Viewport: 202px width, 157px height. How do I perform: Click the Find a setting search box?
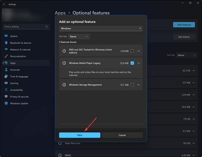point(26,26)
